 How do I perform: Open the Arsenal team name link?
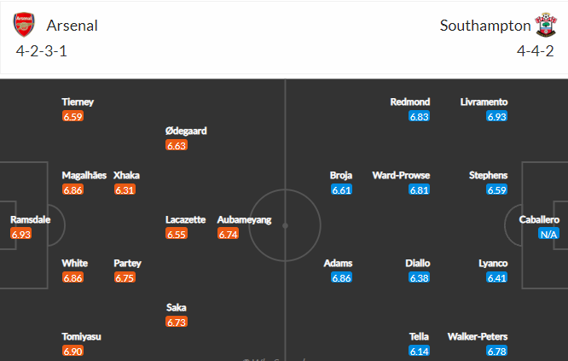click(x=73, y=26)
